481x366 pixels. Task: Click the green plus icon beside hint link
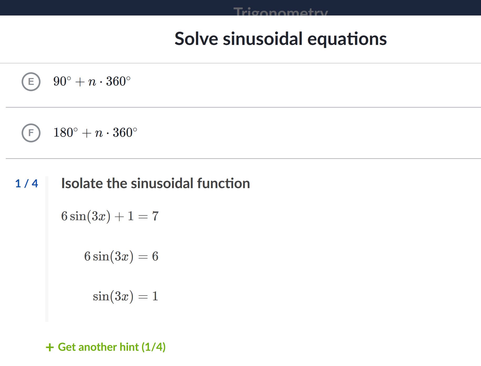(x=50, y=347)
